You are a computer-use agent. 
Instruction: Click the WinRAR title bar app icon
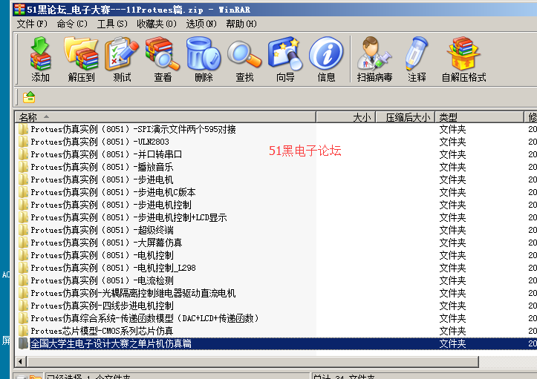point(19,9)
